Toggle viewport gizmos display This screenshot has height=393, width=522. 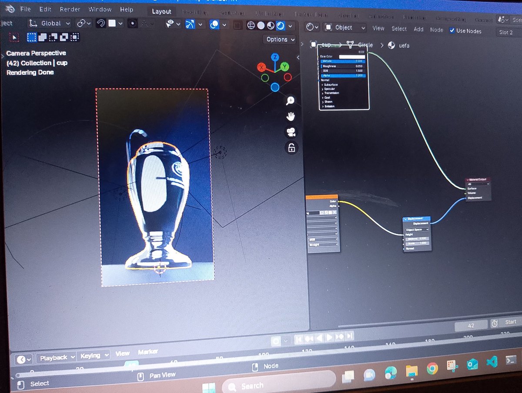click(190, 24)
